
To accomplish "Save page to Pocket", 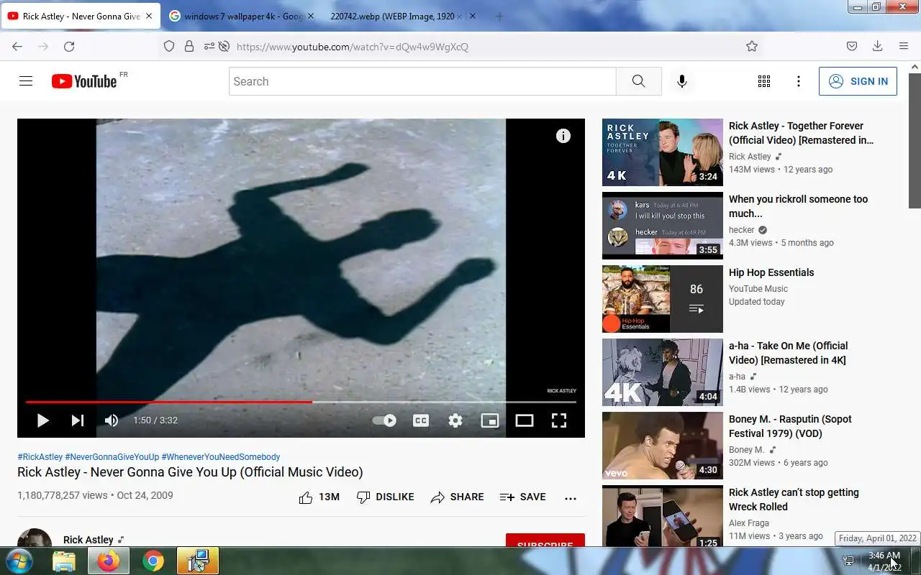I will click(x=852, y=46).
